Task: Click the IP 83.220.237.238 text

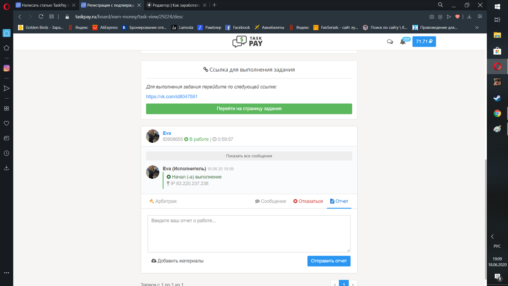Action: pos(189,183)
